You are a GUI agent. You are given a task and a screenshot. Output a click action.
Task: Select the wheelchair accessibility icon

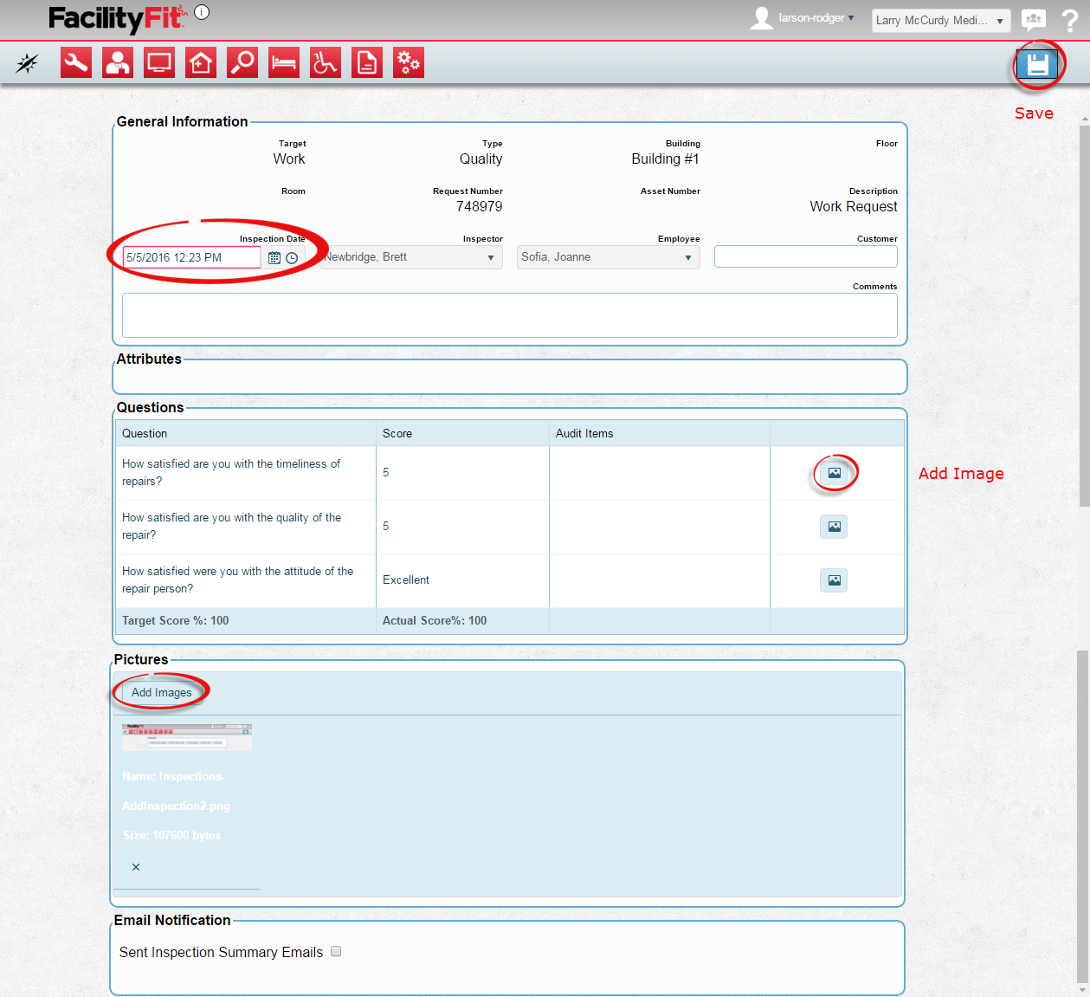[x=326, y=62]
